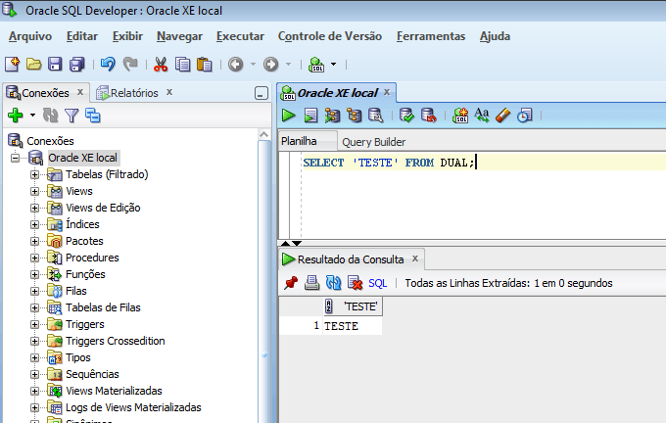This screenshot has height=423, width=666.
Task: Open SQL worksheet connection dropdown arrow
Action: click(333, 64)
